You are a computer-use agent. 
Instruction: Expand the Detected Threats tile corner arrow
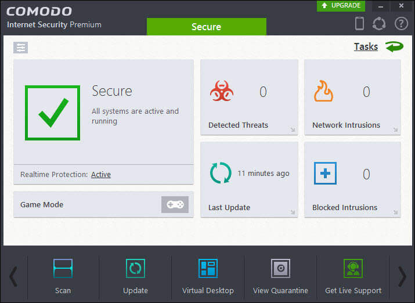[293, 129]
